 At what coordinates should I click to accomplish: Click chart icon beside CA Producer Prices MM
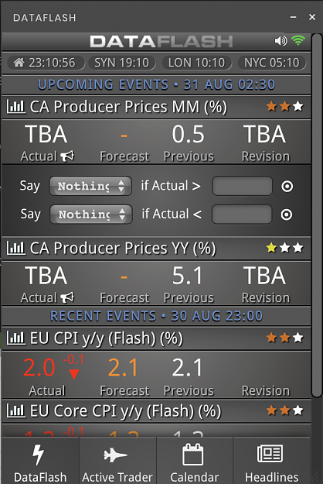click(15, 107)
